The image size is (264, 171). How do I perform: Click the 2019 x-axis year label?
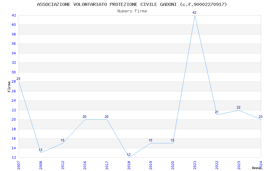[x=151, y=165]
